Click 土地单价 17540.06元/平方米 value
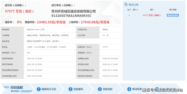This screenshot has height=94, width=187. tap(95, 22)
